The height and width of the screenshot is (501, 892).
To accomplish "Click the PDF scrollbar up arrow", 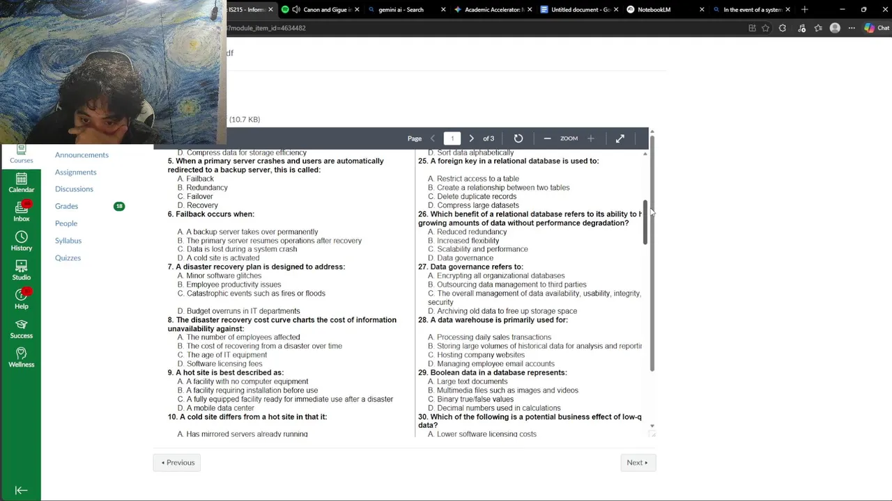I will click(645, 154).
